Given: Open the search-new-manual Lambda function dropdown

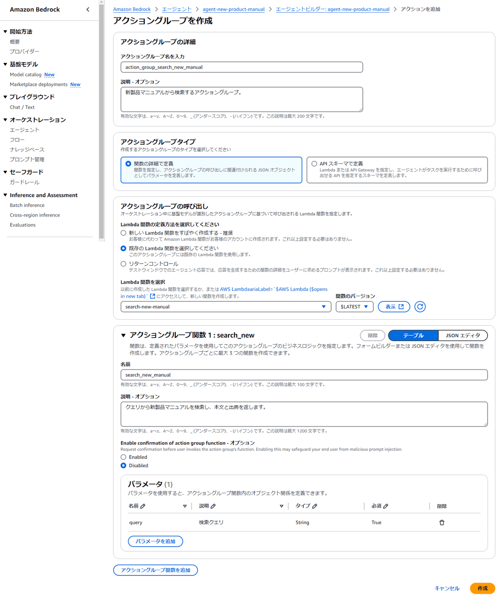Looking at the screenshot, I should pos(226,306).
